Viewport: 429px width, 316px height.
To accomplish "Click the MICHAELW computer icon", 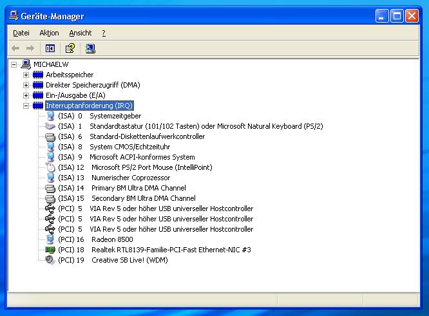I will coord(26,64).
